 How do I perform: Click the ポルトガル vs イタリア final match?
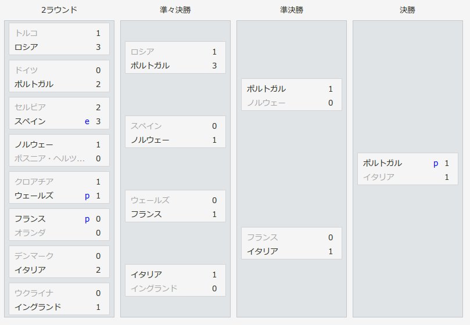click(408, 169)
